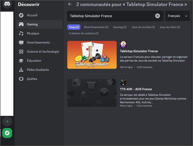Go back using the left arrow
This screenshot has width=193, height=146.
(x=70, y=4)
